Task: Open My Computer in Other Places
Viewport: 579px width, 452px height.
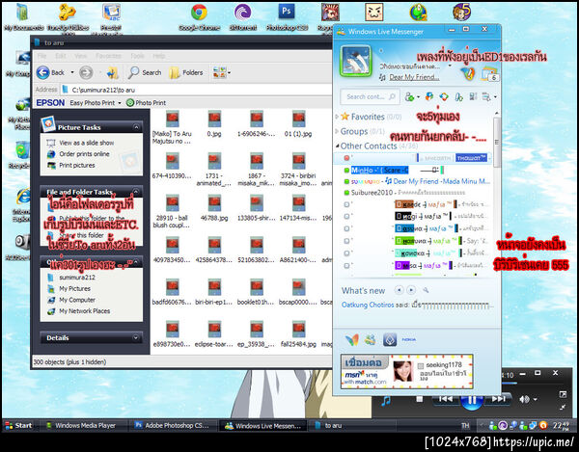Action: click(x=77, y=300)
